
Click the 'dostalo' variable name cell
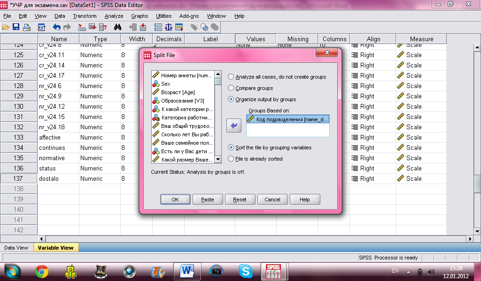(x=58, y=178)
